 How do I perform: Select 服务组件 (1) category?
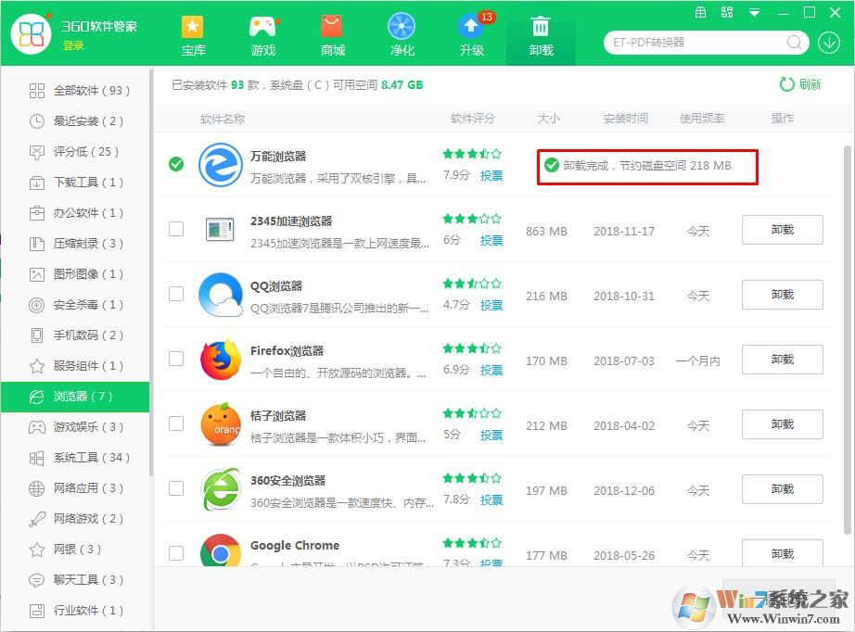75,366
